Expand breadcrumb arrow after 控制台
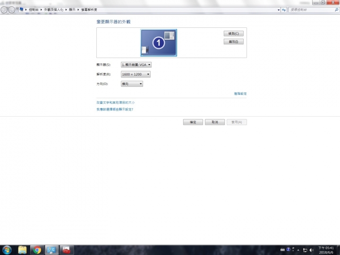Viewport: 340px width, 255px height. click(x=41, y=10)
